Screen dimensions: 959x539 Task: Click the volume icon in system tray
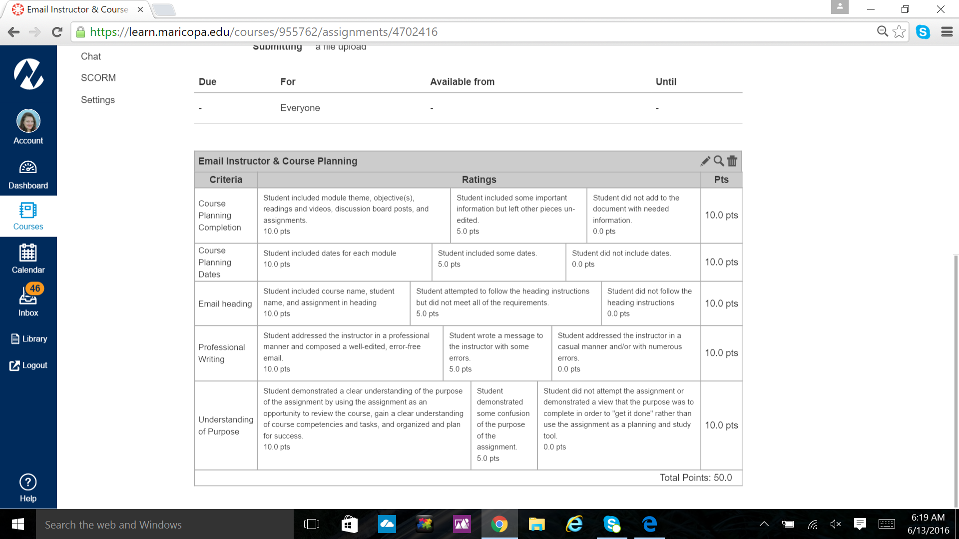836,524
